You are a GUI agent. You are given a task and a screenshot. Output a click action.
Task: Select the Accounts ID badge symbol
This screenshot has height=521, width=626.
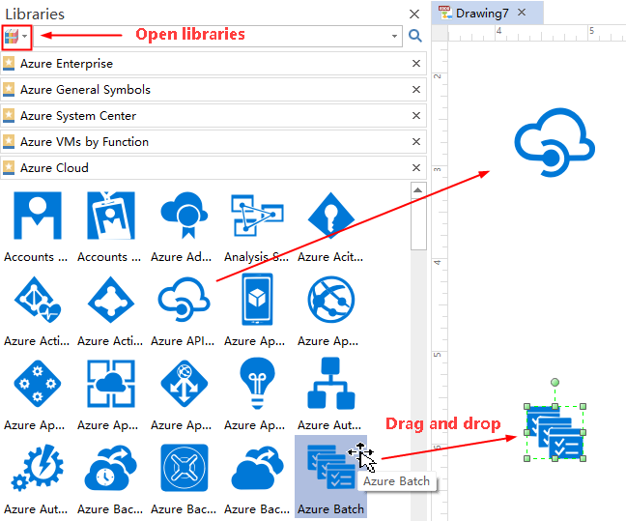(x=111, y=216)
